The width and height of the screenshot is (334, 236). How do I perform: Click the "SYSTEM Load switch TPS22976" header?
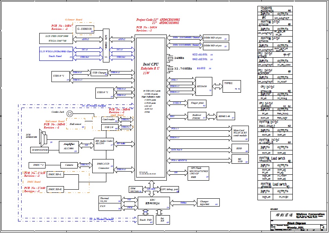click(x=275, y=159)
